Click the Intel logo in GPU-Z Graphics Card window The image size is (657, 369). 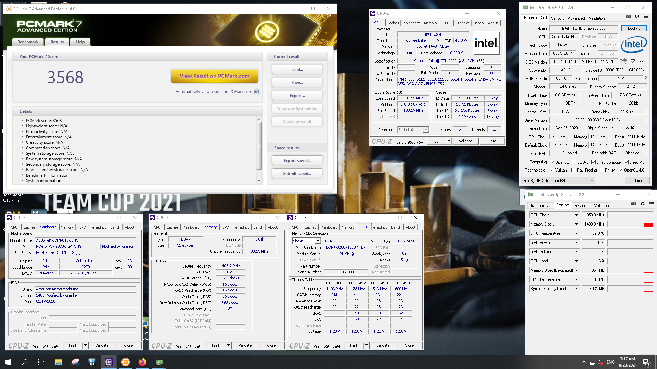coord(634,44)
